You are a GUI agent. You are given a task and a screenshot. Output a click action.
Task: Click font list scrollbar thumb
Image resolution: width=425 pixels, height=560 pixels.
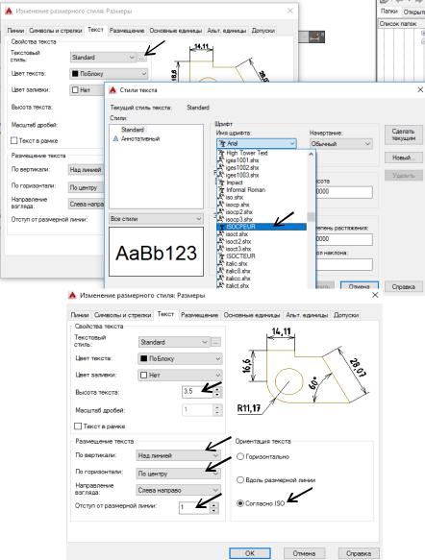pos(311,217)
